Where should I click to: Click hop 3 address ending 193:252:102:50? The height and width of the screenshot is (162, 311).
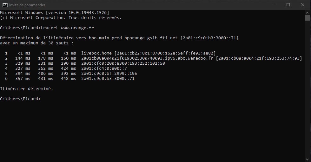(123, 63)
